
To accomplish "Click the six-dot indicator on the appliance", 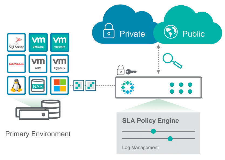I will (x=181, y=88).
